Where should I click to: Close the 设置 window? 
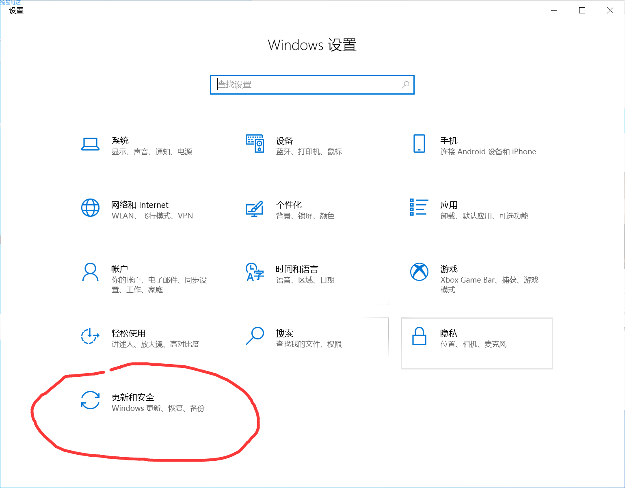click(610, 11)
